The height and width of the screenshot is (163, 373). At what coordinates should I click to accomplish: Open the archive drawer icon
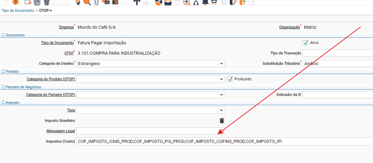(x=168, y=2)
